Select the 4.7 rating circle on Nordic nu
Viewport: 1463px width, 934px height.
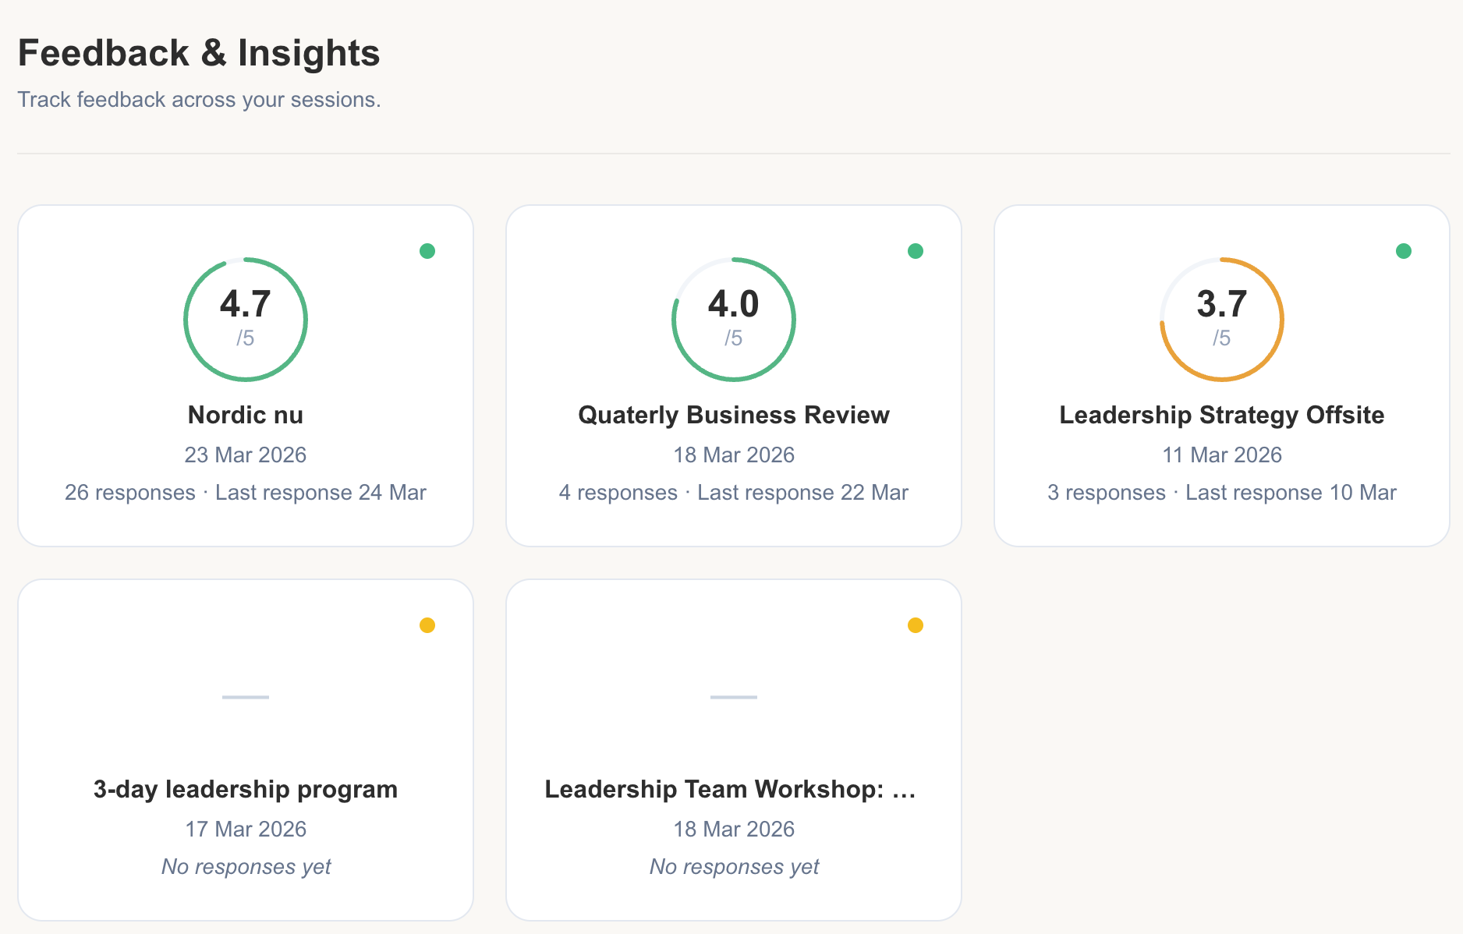pyautogui.click(x=245, y=319)
